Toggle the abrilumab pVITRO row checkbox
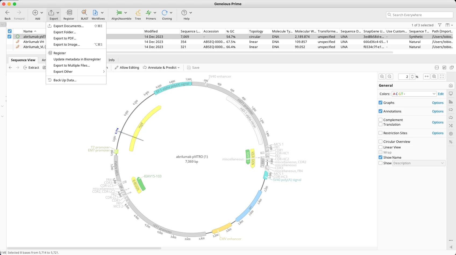Image resolution: width=456 pixels, height=255 pixels. click(x=9, y=37)
